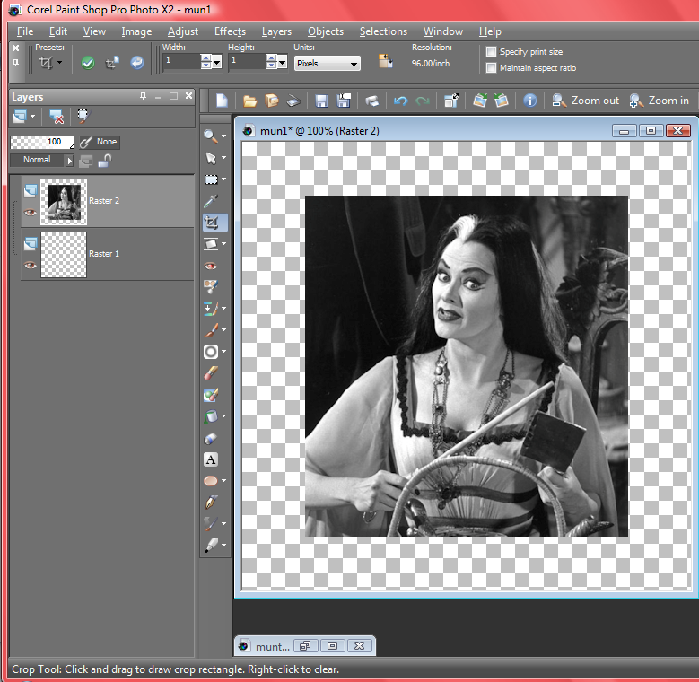Open the Selections menu
Screen dimensions: 699x682
point(383,31)
